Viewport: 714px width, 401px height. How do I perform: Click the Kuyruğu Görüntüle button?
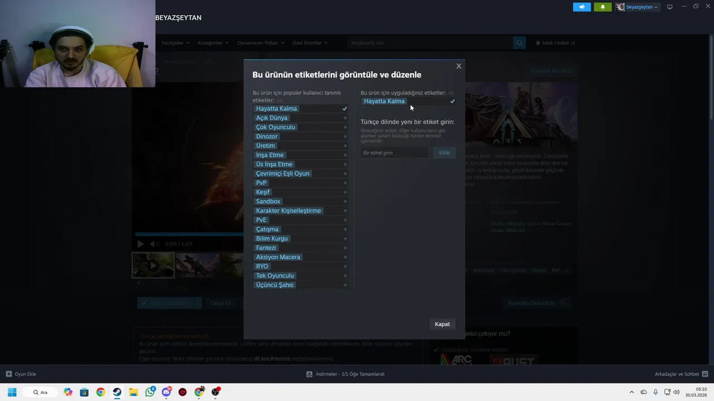[x=537, y=303]
